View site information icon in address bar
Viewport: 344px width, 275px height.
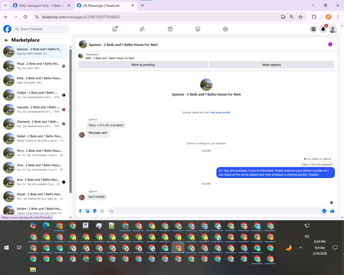(x=36, y=17)
